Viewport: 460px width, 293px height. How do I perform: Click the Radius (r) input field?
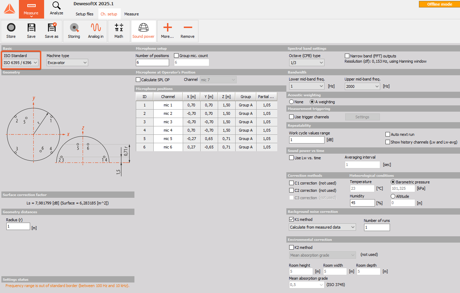[18, 226]
